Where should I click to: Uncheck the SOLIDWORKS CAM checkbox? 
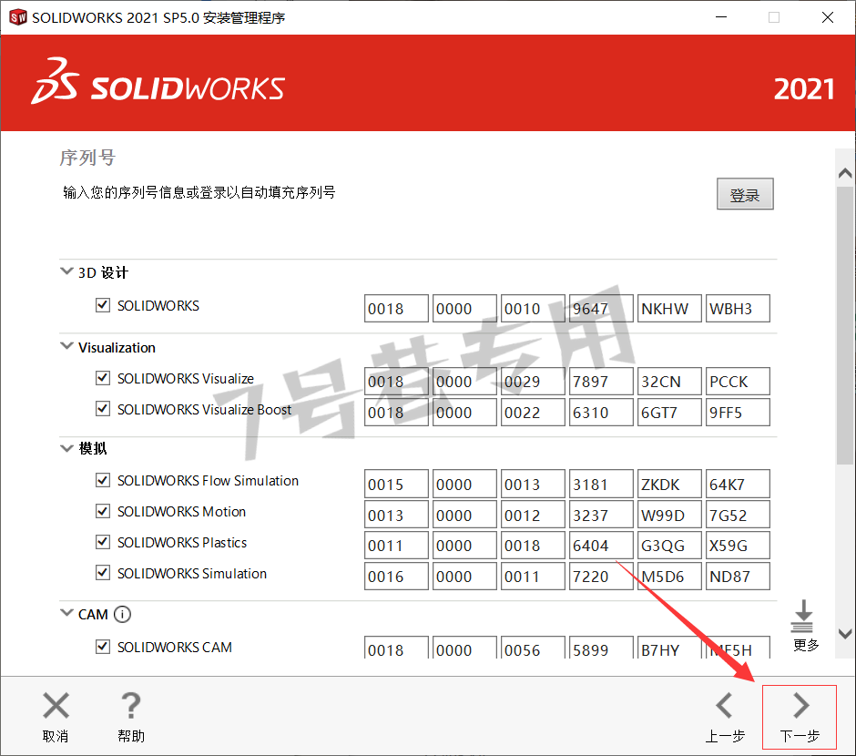(103, 647)
